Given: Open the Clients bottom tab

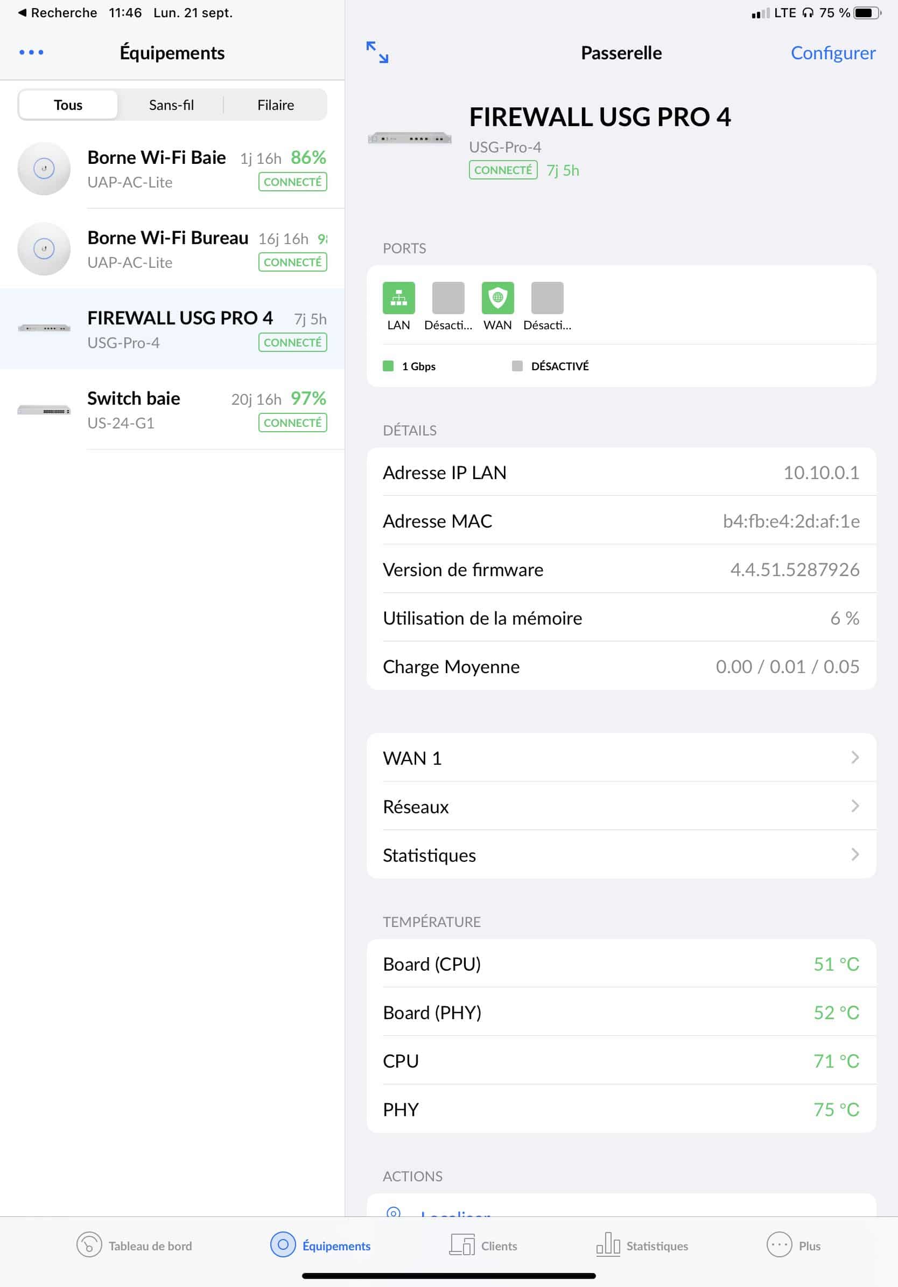Looking at the screenshot, I should (x=483, y=1246).
